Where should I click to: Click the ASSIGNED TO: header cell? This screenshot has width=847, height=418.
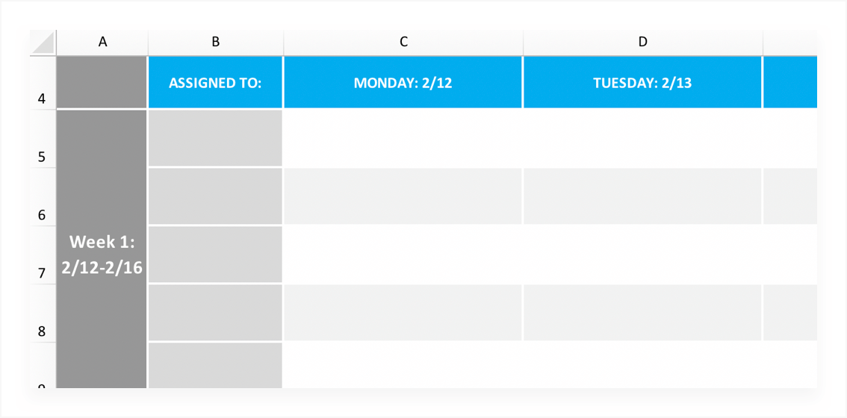click(215, 83)
